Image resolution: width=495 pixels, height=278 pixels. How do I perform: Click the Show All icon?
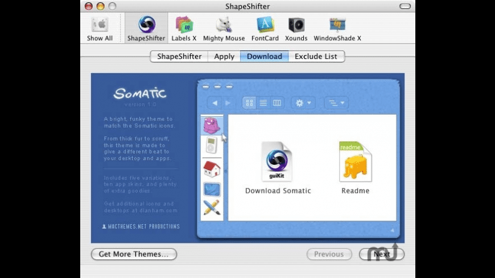click(100, 28)
